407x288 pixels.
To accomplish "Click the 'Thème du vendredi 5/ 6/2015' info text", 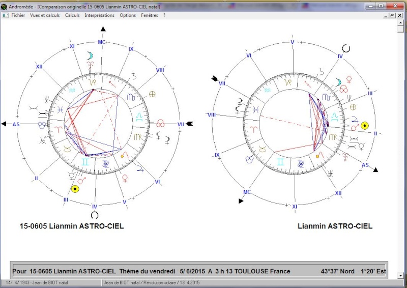I will point(162,271).
